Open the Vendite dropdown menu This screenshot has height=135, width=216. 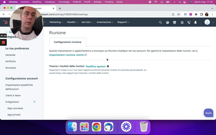(x=72, y=22)
